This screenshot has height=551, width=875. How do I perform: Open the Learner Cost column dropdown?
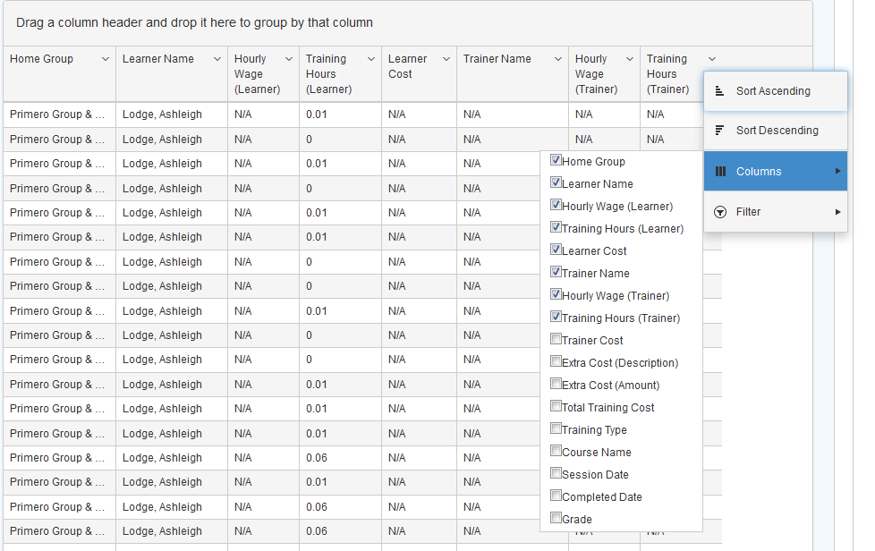[x=446, y=59]
